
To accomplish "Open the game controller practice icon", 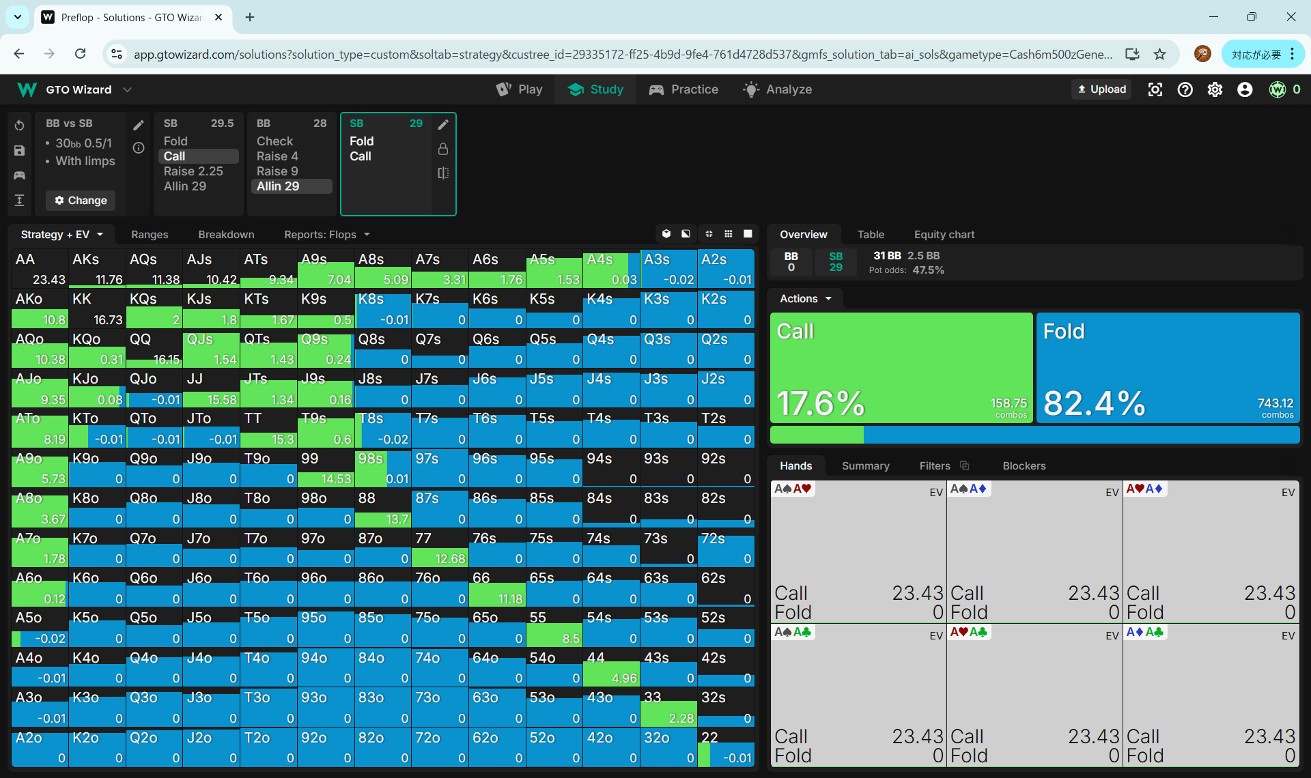I will coord(19,175).
